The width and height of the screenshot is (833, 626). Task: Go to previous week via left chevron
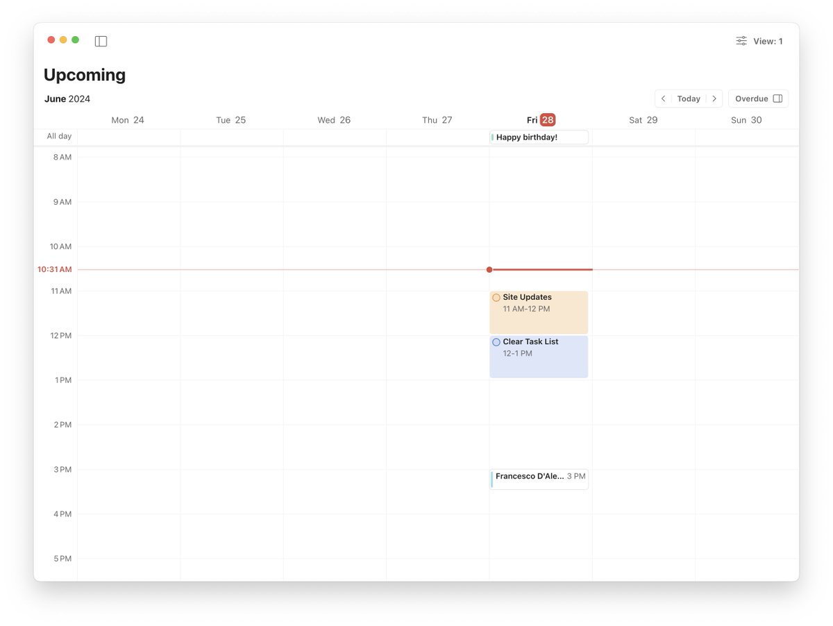click(664, 98)
